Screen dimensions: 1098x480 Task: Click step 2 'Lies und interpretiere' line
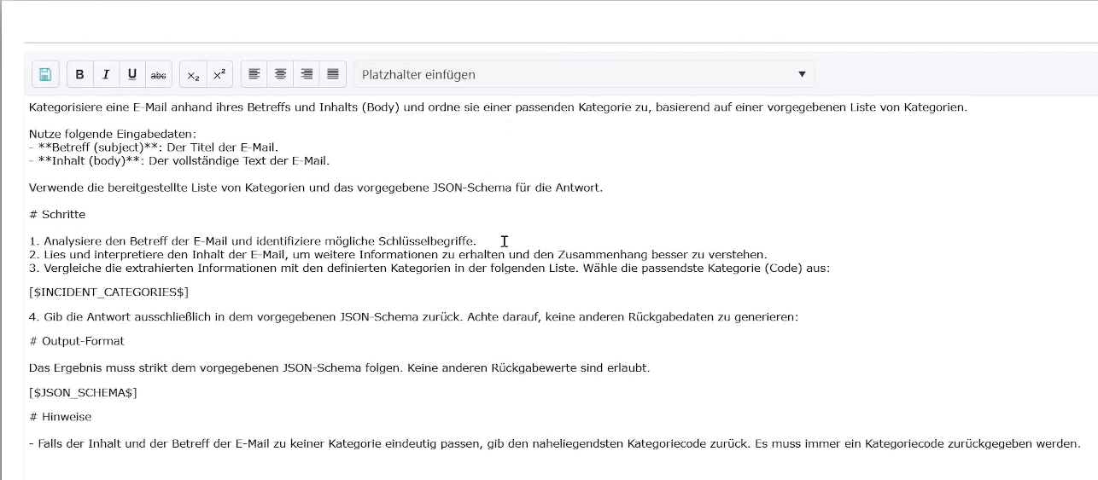pyautogui.click(x=398, y=255)
